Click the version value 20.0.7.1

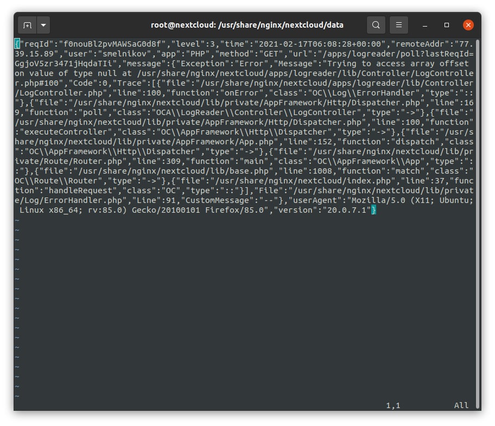tap(347, 210)
